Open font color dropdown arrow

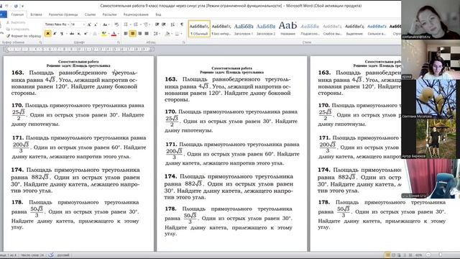point(118,34)
